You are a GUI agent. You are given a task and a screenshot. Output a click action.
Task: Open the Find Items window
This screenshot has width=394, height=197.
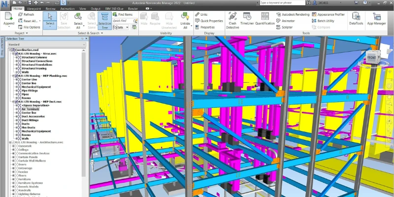[x=123, y=15]
